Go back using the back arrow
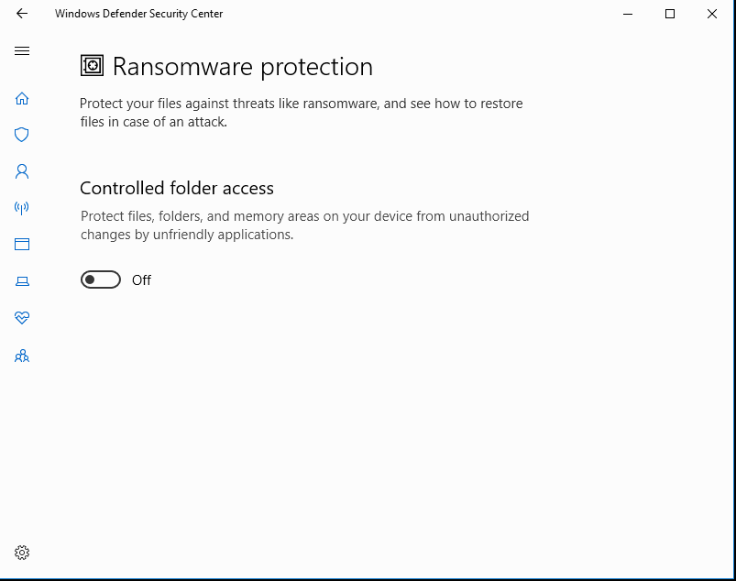This screenshot has width=736, height=581. [22, 14]
